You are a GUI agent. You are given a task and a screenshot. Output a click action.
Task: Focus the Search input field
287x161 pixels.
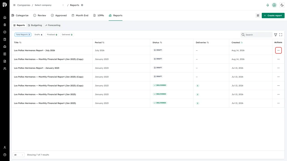tap(256, 35)
